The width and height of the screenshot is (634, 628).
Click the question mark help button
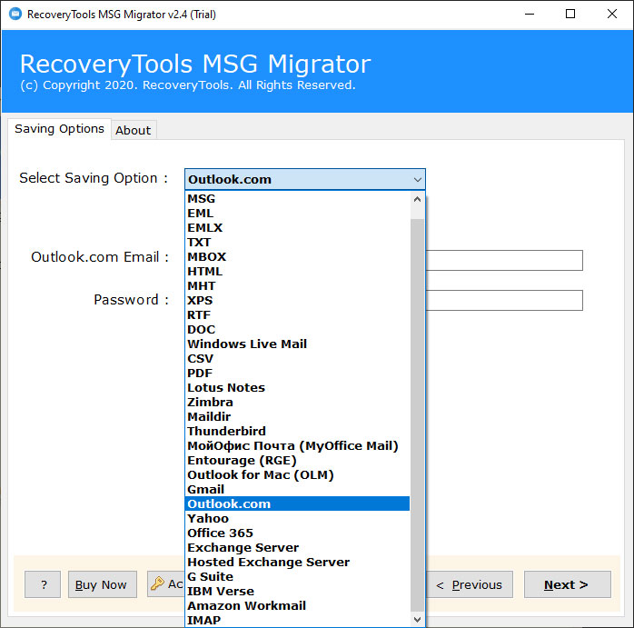43,584
